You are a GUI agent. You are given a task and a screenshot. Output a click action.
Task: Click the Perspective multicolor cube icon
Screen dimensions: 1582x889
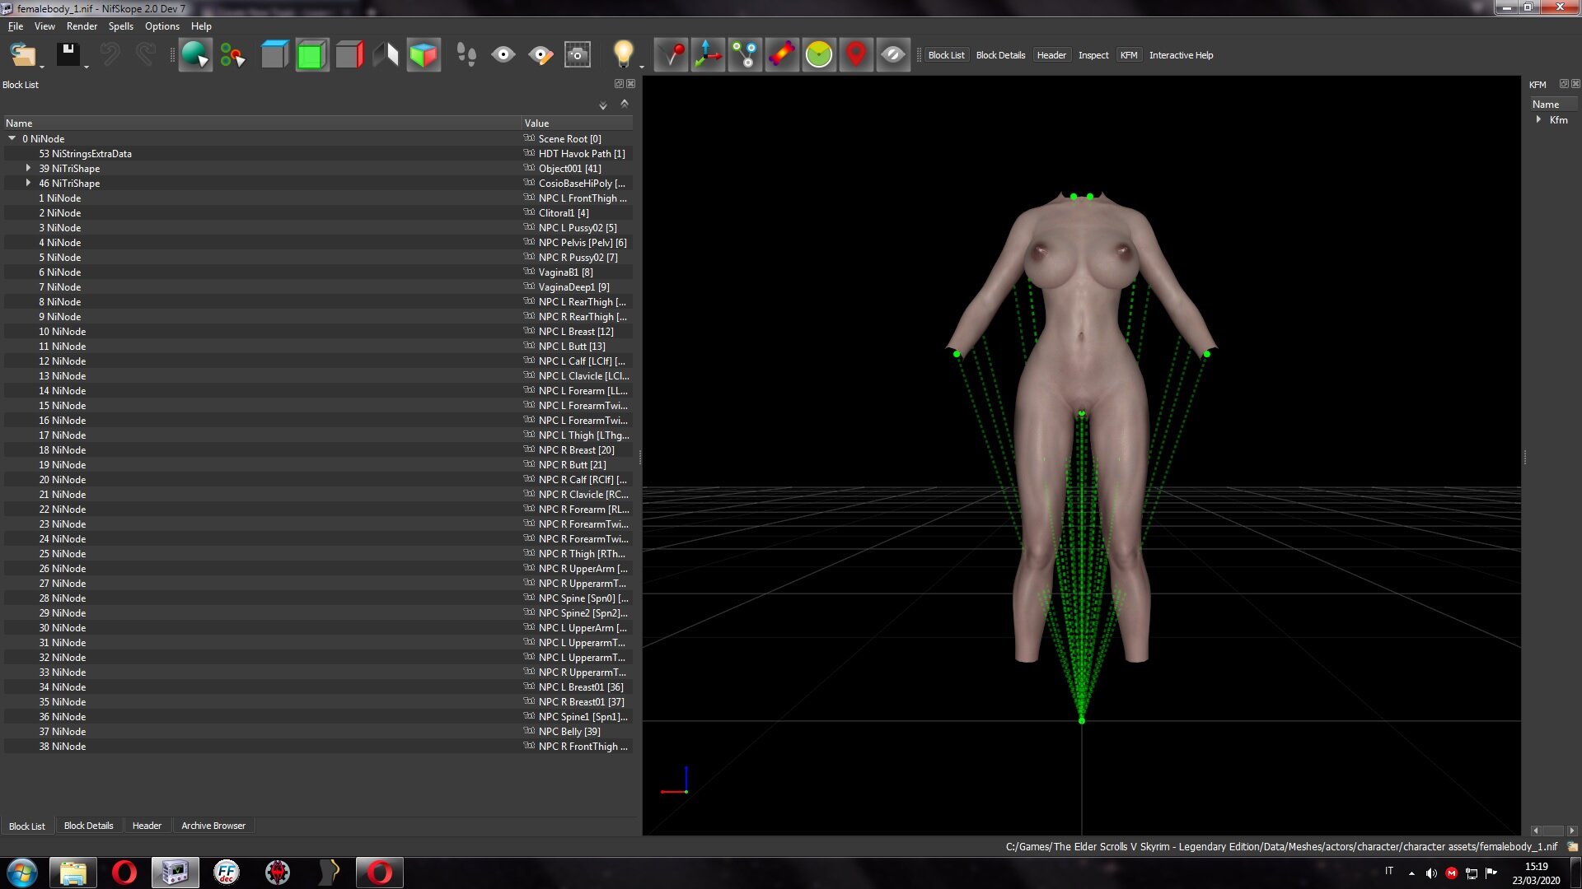[424, 55]
